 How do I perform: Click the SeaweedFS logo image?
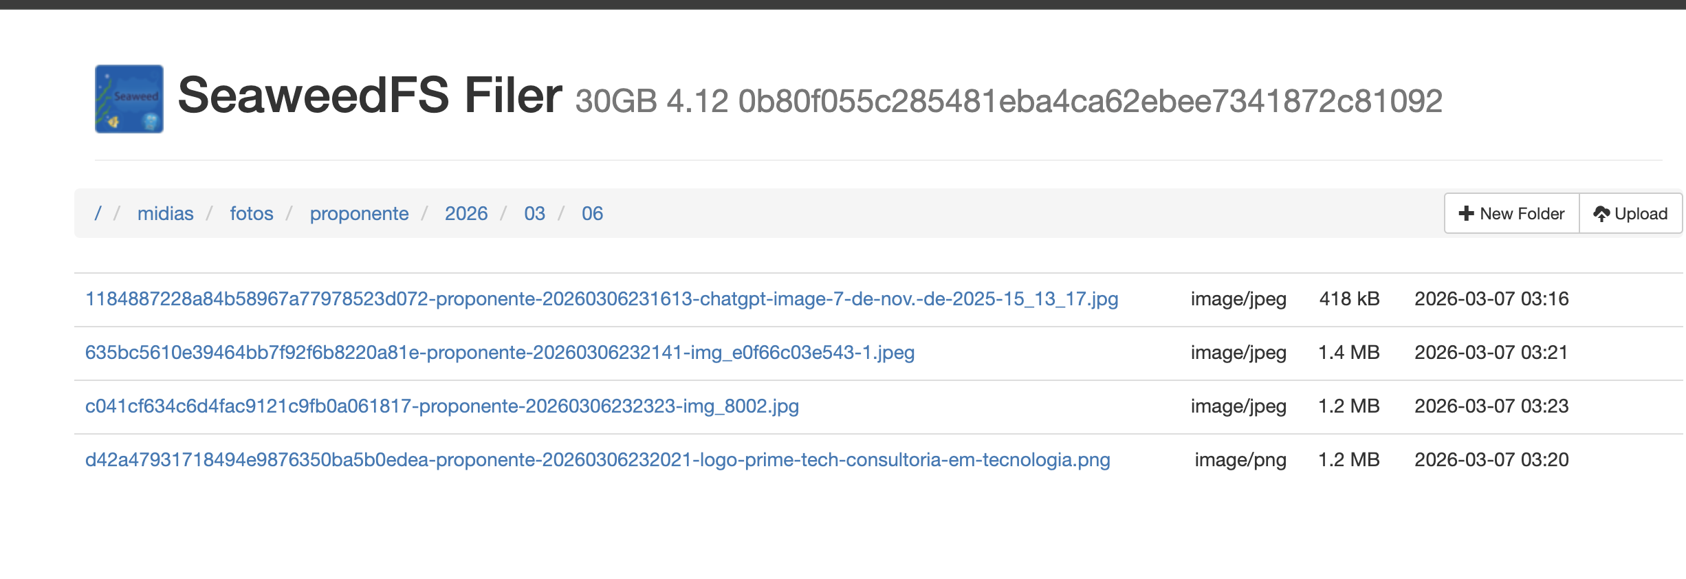[x=129, y=99]
